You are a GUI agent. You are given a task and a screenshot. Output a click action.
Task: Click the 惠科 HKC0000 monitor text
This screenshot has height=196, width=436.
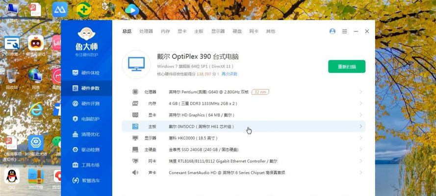click(193, 138)
